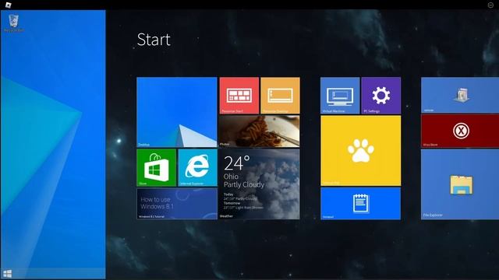The width and height of the screenshot is (499, 280).
Task: Launch the File Explorer tile
Action: [460, 184]
